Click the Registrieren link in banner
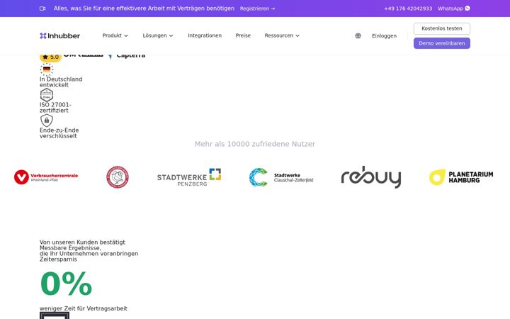510x319 pixels. pos(257,9)
